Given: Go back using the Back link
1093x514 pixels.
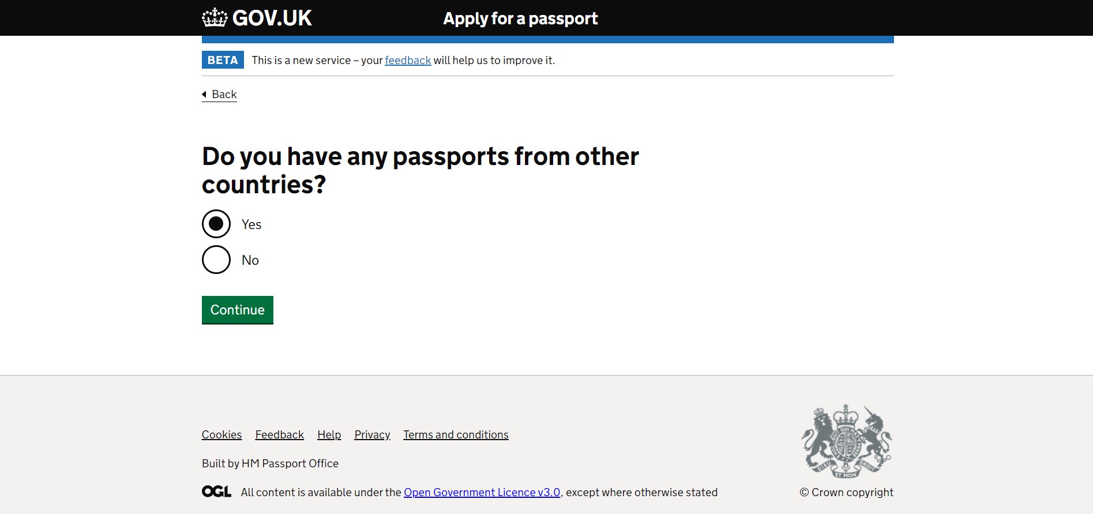Looking at the screenshot, I should (x=224, y=94).
